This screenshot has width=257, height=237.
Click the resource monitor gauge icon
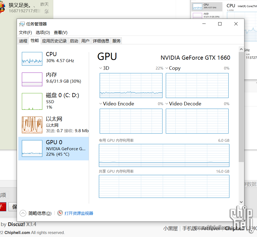click(x=60, y=213)
